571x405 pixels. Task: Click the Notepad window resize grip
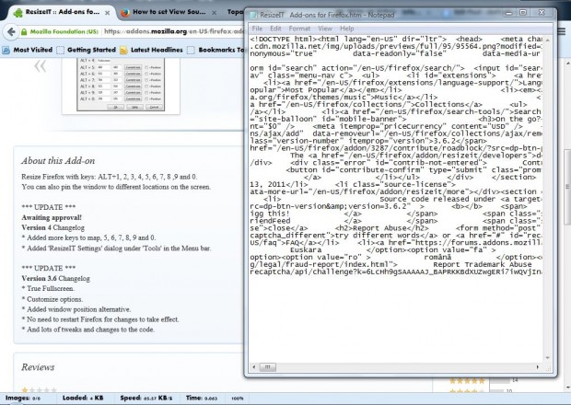coord(548,367)
